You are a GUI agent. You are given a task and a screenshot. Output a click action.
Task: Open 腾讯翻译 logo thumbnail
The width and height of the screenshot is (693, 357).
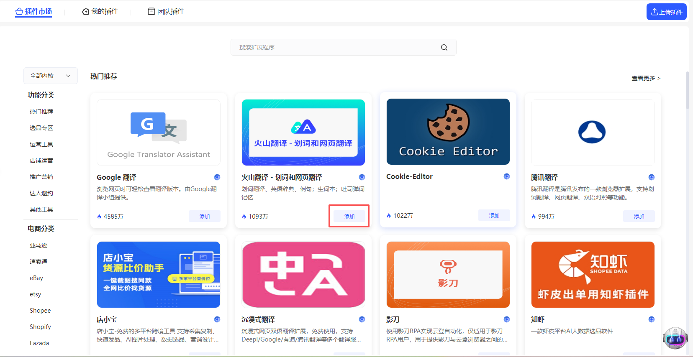593,133
